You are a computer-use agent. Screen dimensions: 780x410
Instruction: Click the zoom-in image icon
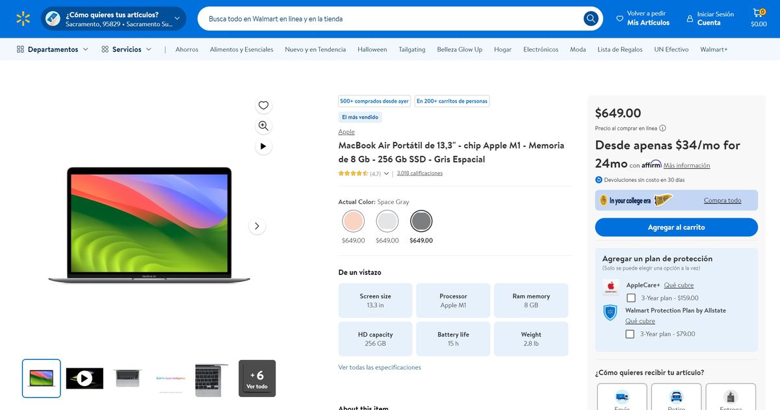coord(263,126)
